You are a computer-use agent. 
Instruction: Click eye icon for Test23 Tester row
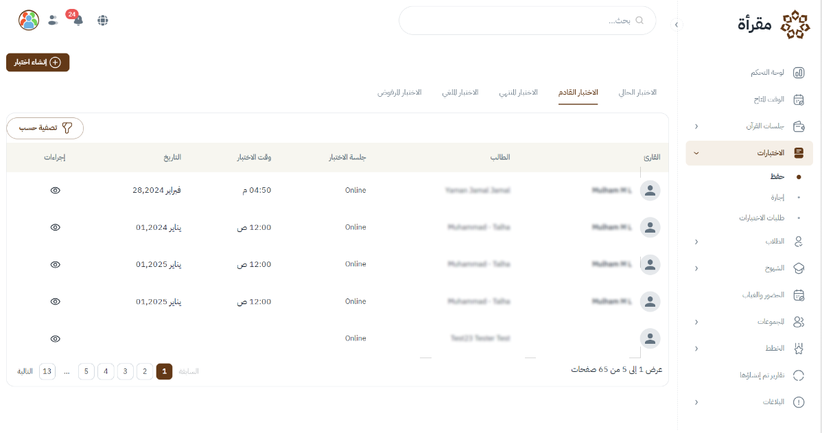pos(56,338)
